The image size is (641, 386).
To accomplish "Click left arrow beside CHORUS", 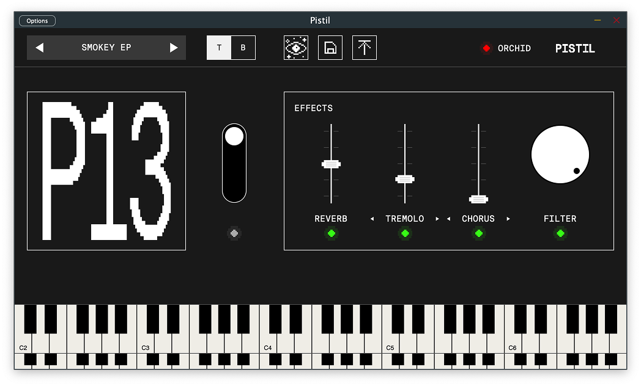I will (448, 219).
